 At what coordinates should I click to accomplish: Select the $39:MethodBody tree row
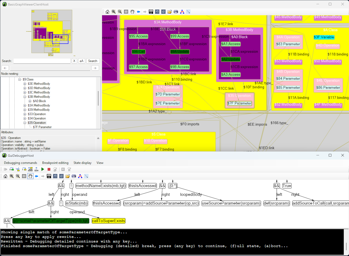click(x=39, y=110)
